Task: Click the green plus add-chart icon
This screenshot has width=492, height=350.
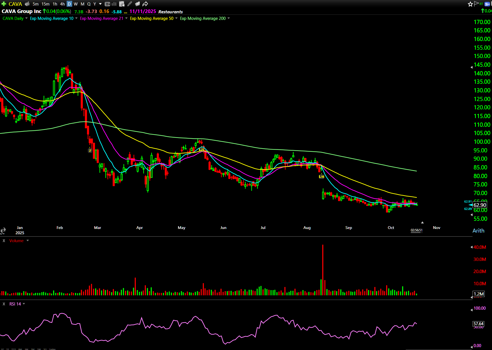Action: (x=4, y=4)
